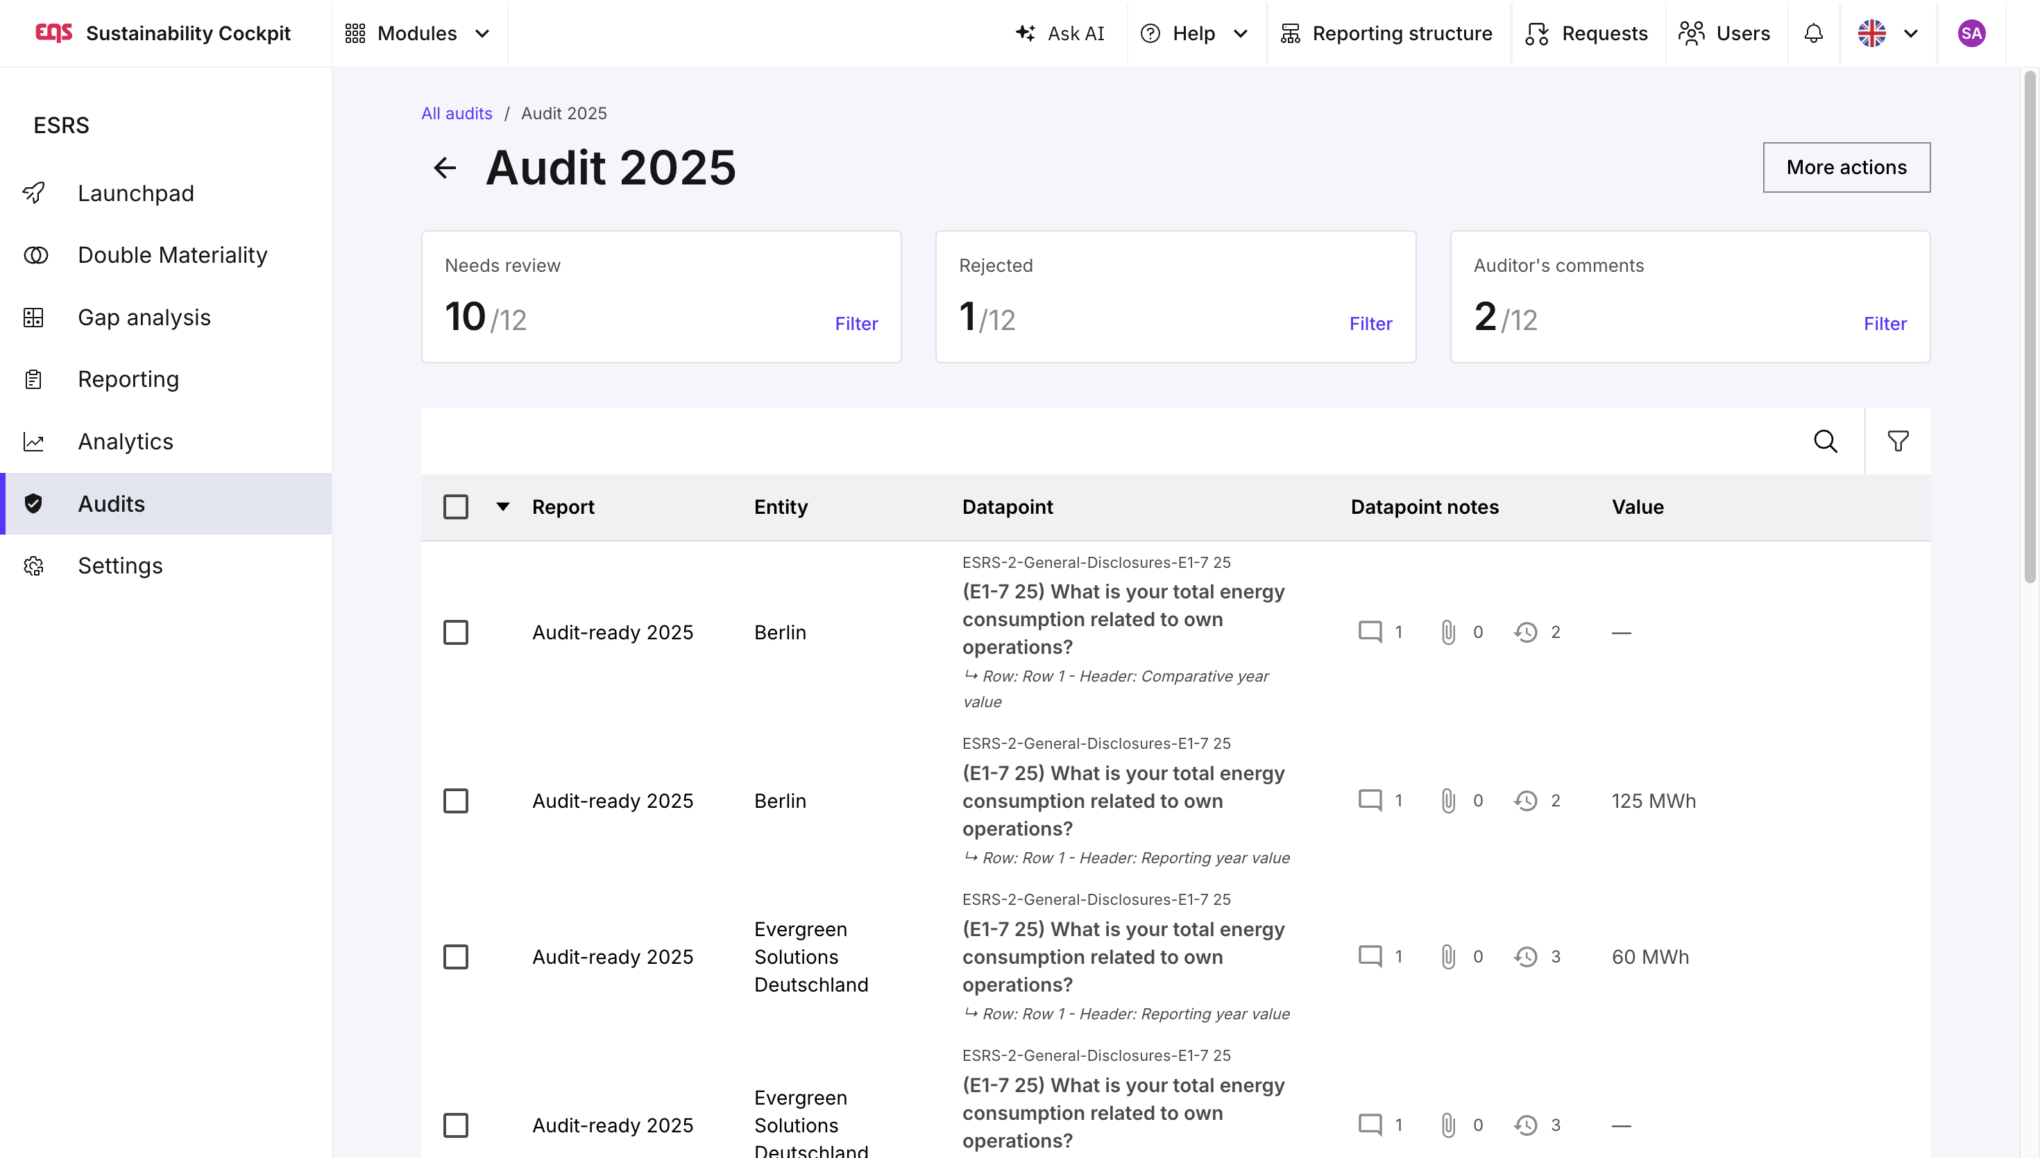2040x1158 pixels.
Task: Check the Berlin comparative year value row
Action: 455,632
